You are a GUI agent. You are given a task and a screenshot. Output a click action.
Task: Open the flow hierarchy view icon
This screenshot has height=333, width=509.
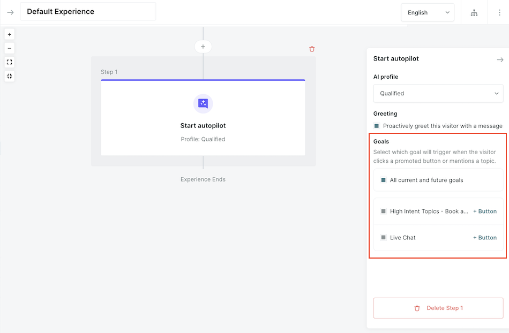click(474, 13)
